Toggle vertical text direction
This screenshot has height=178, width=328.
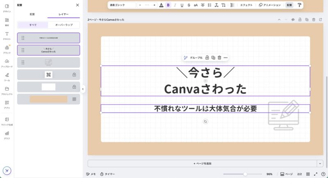[x=223, y=5]
